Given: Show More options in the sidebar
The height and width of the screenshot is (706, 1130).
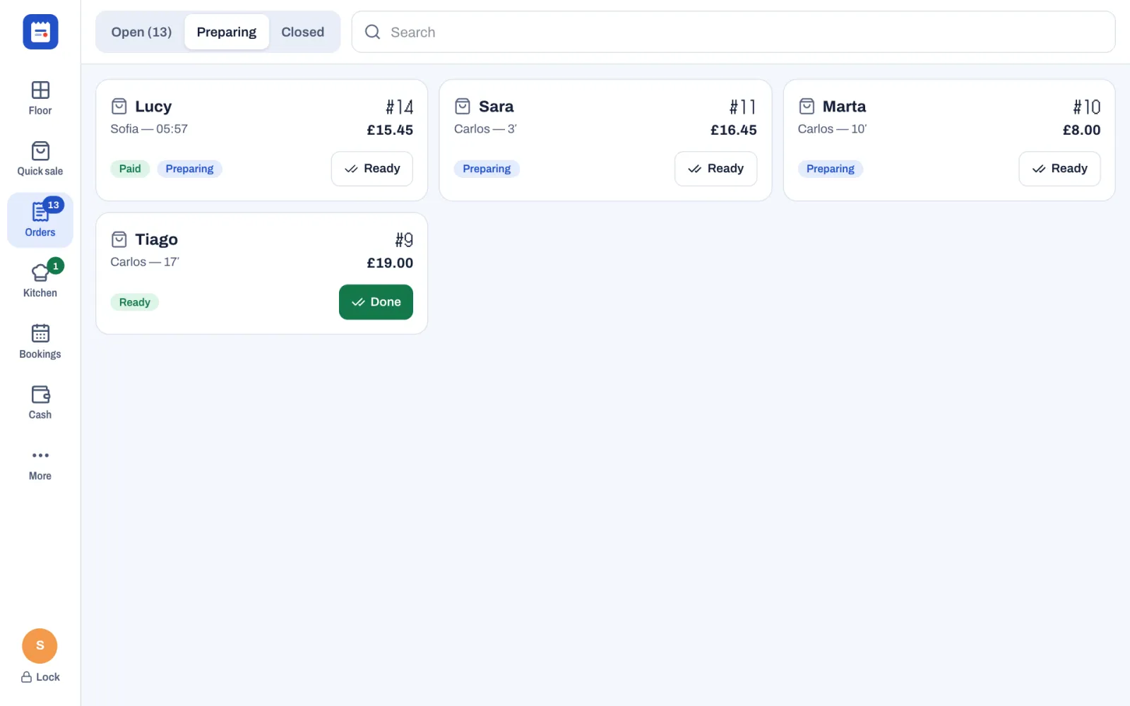Looking at the screenshot, I should pyautogui.click(x=40, y=464).
